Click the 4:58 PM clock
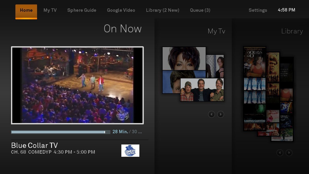Screen dimensions: 309x174 pos(286,10)
